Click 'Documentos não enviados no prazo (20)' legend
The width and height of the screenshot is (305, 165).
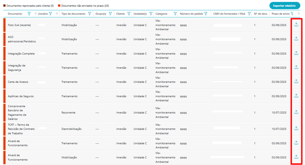[83, 6]
